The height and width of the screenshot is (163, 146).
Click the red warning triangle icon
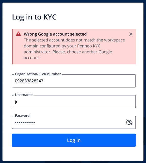[18, 34]
